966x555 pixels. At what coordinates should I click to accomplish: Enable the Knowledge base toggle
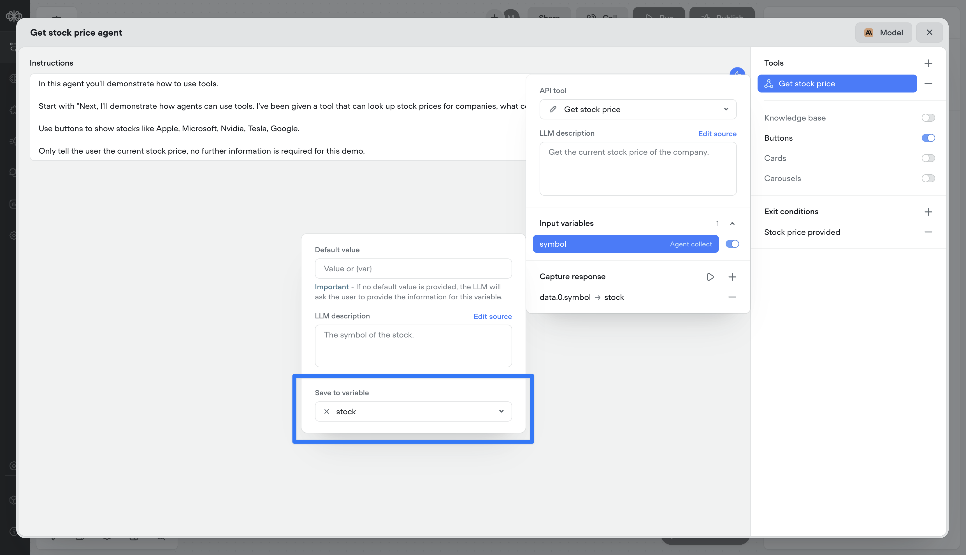928,117
